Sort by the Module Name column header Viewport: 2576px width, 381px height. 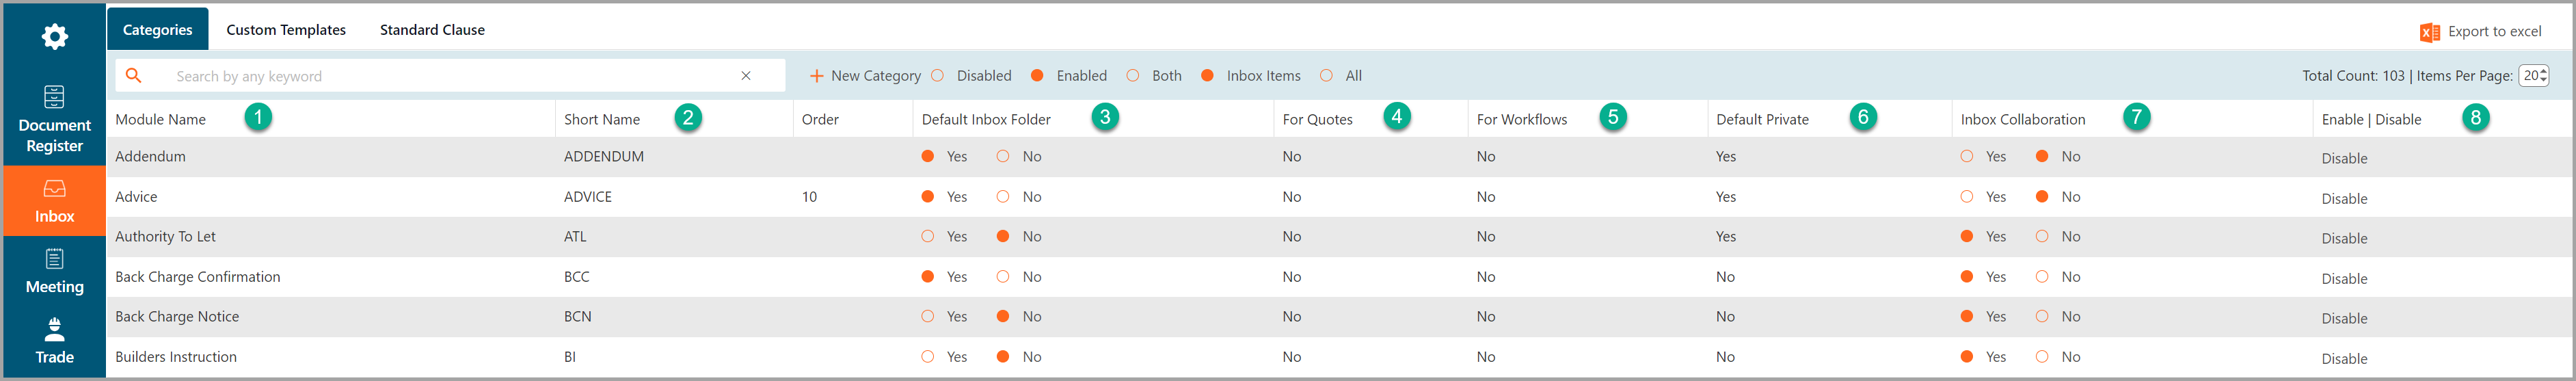click(x=160, y=119)
